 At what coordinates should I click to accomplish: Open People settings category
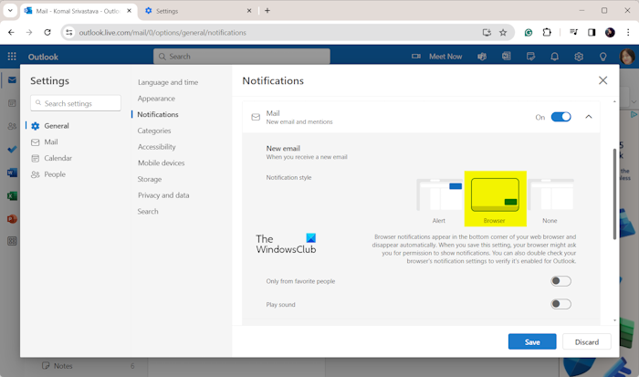[x=55, y=174]
